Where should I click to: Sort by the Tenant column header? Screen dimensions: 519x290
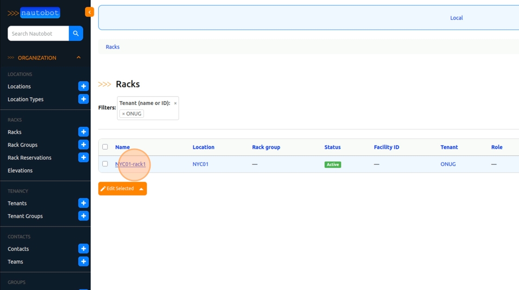pos(449,147)
